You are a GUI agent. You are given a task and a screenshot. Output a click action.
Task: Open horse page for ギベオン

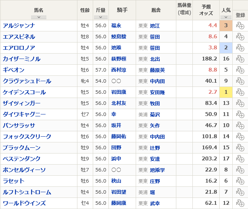[13, 70]
